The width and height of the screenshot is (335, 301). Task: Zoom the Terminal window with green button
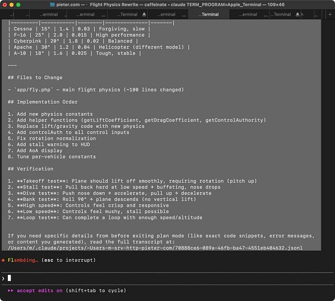(x=18, y=4)
